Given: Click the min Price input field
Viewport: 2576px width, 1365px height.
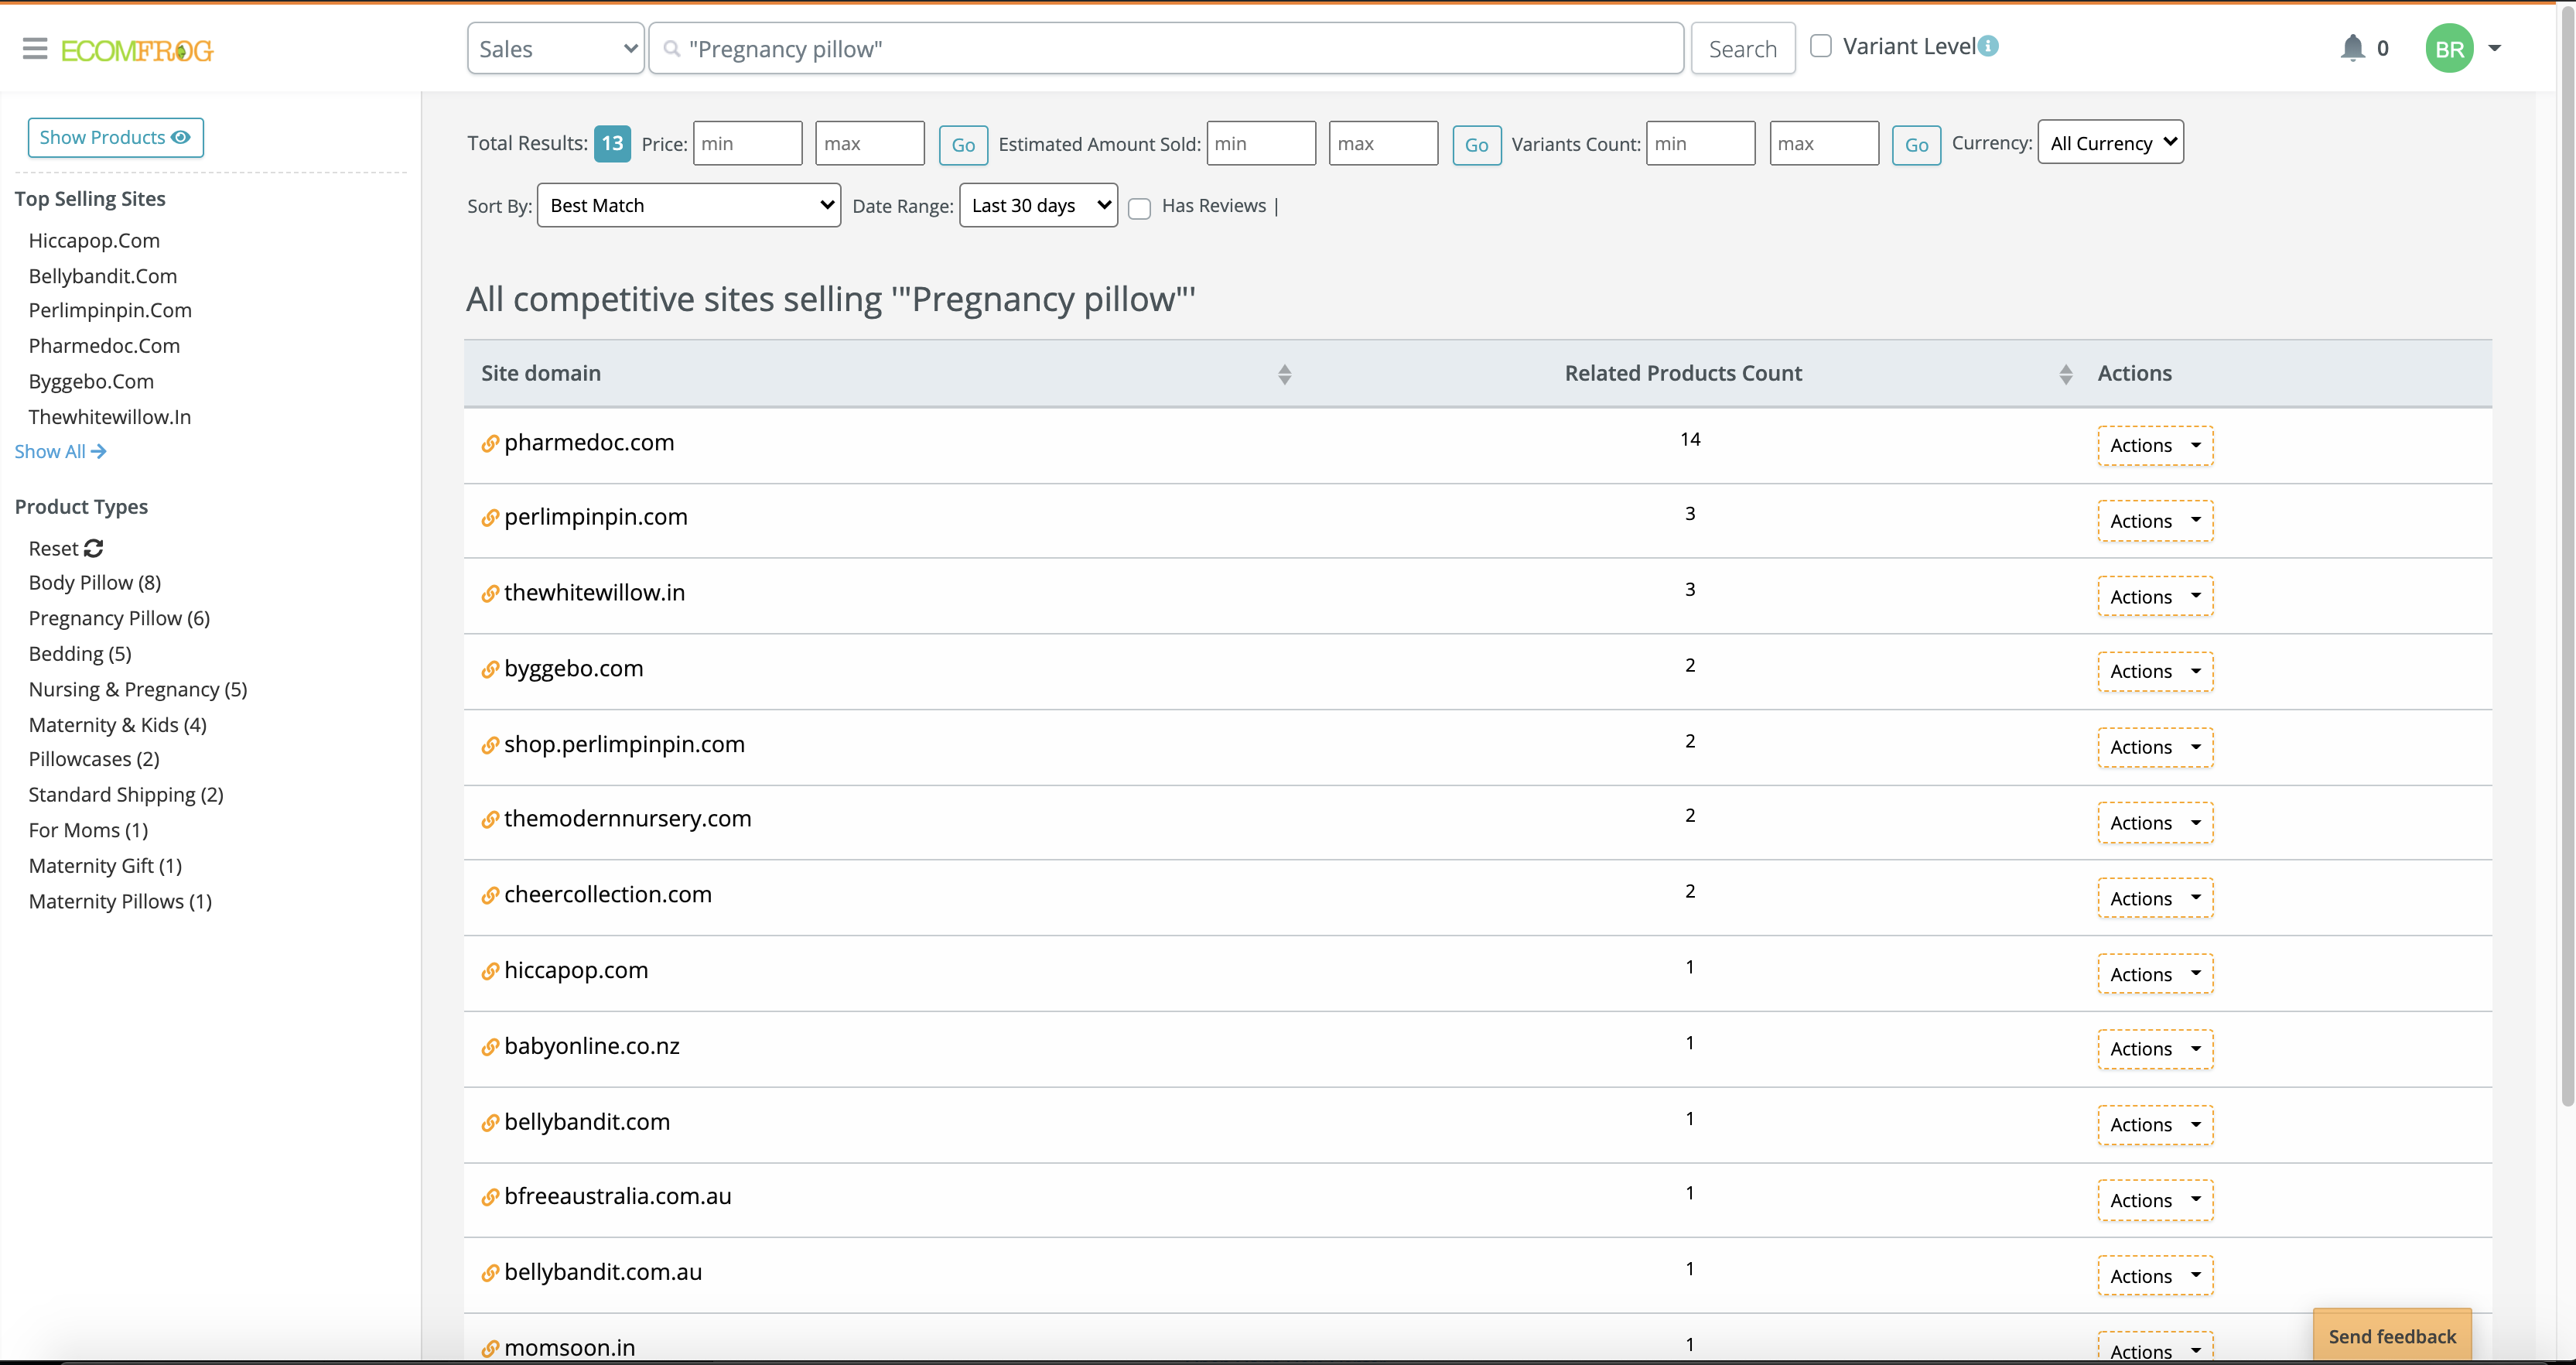Looking at the screenshot, I should pyautogui.click(x=747, y=143).
